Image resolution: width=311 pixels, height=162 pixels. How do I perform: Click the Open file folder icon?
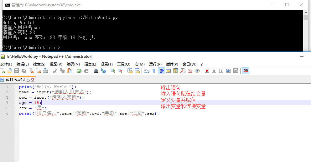pos(9,71)
